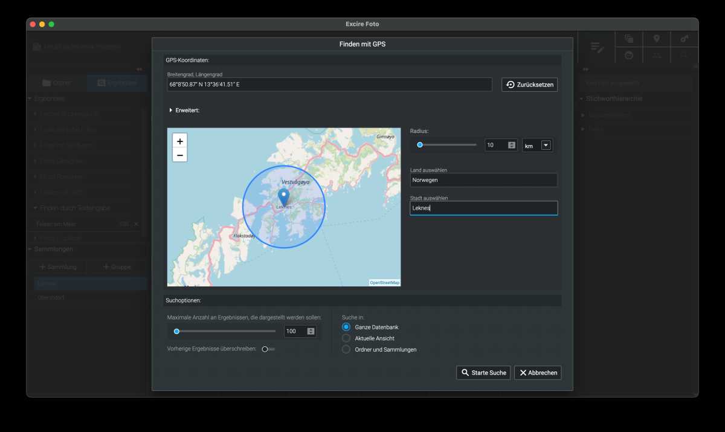Switch to the Ergebnisse tab
The height and width of the screenshot is (432, 725).
117,83
